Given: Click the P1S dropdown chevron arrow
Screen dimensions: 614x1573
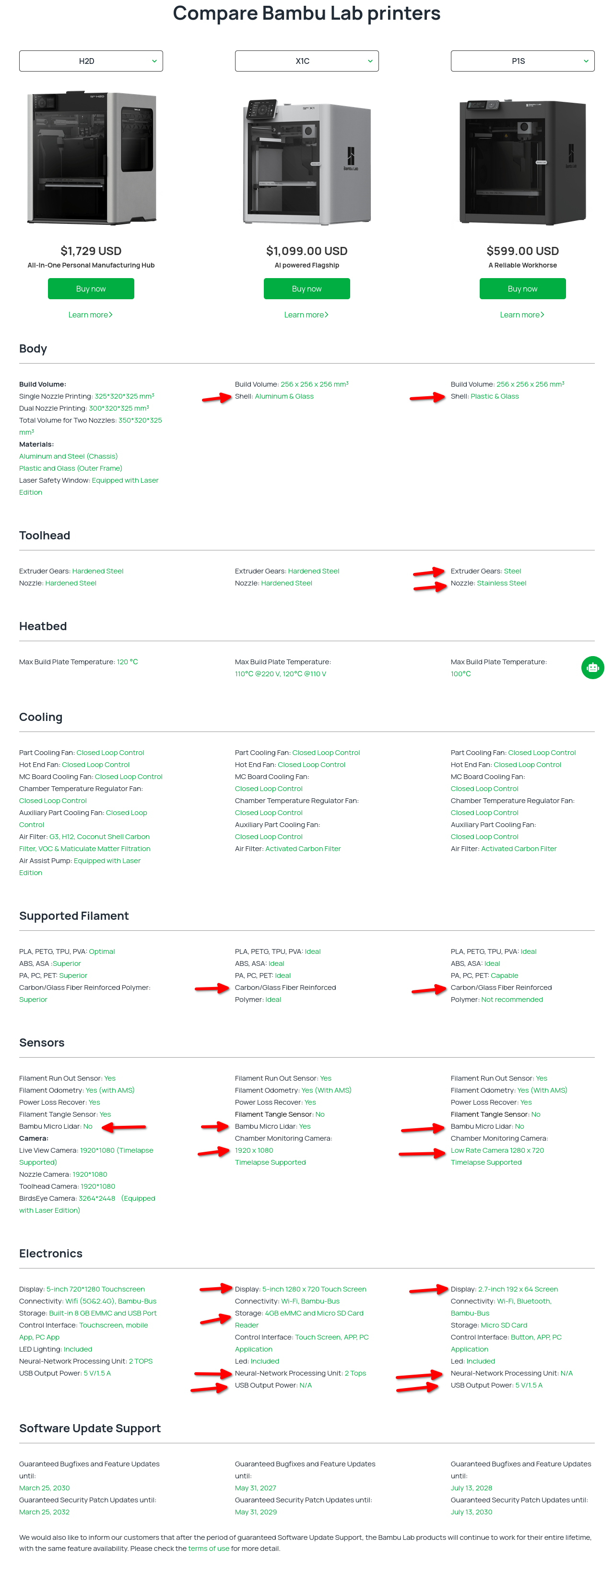Looking at the screenshot, I should pyautogui.click(x=586, y=61).
